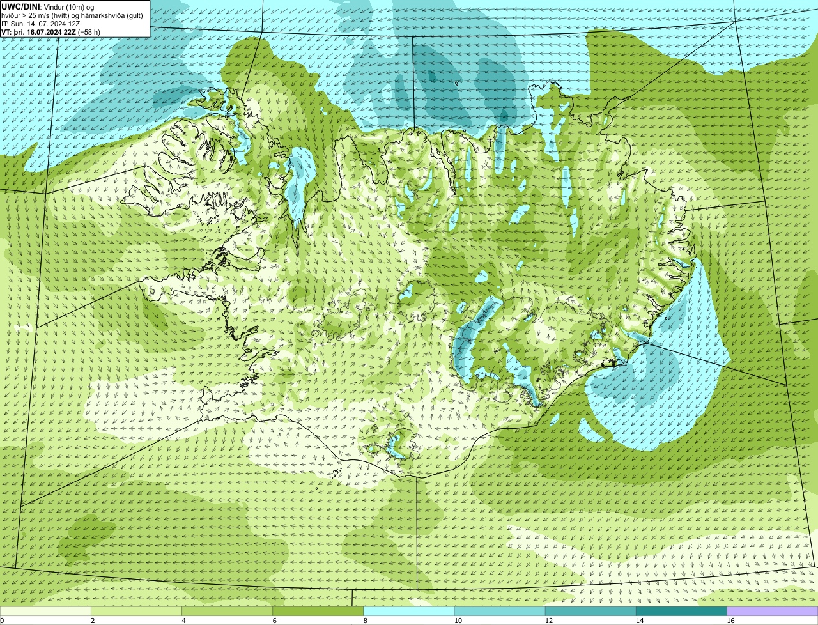Click the 10–12 m/s turquoise legend swatch
Viewport: 818px width, 625px height.
click(x=500, y=612)
